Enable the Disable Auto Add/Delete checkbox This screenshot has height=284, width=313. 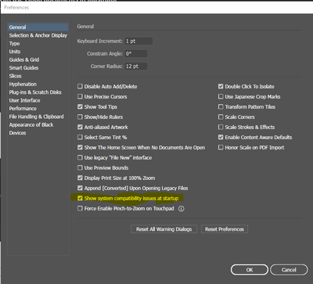[80, 86]
